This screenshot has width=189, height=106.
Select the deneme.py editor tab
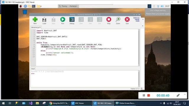click(35, 27)
